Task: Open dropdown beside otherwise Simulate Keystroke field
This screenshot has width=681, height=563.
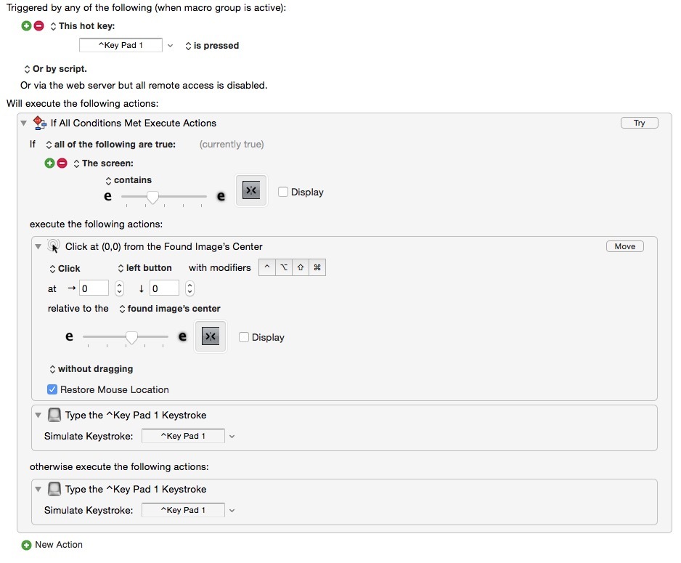Action: tap(232, 511)
